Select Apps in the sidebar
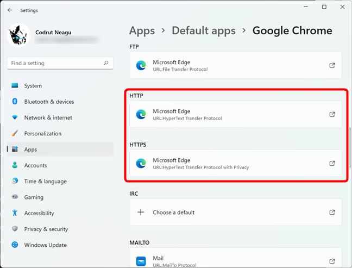The image size is (352, 268). pos(60,149)
